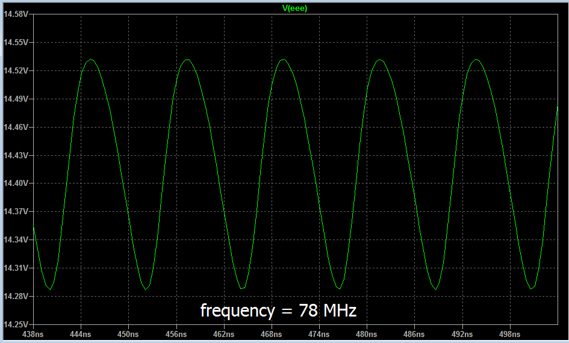
Task: Click the 14.46V vertical axis label
Action: click(x=16, y=127)
